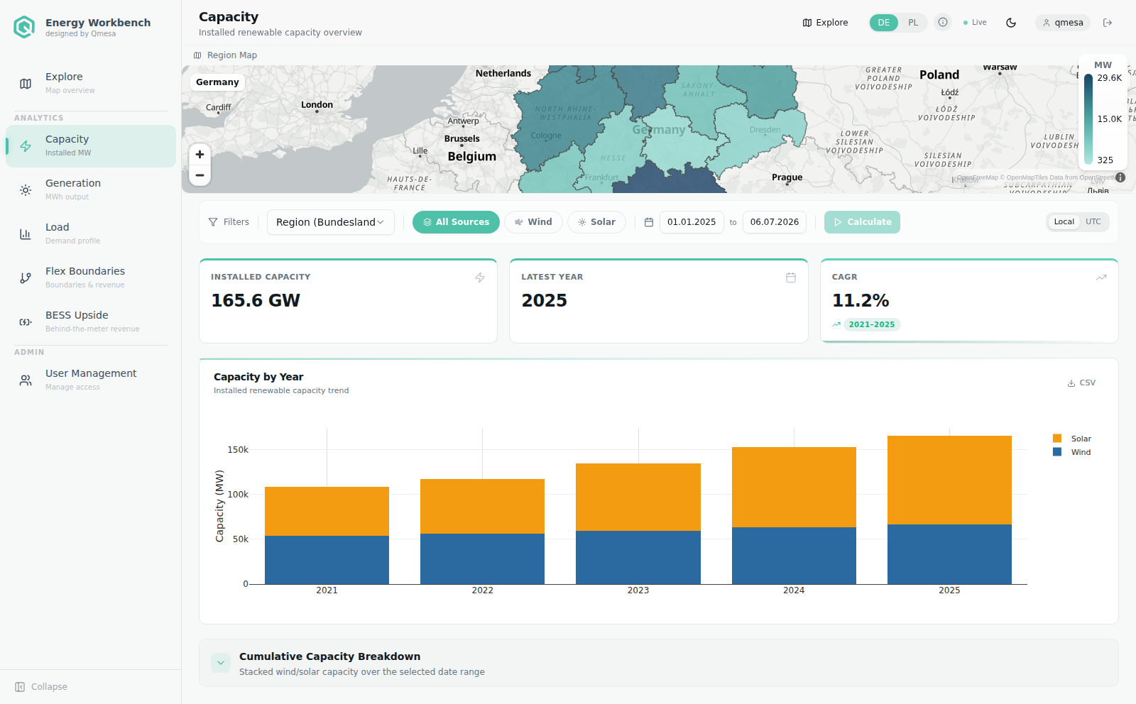The height and width of the screenshot is (704, 1136).
Task: Click the Energy Workbench logo icon
Action: [24, 27]
